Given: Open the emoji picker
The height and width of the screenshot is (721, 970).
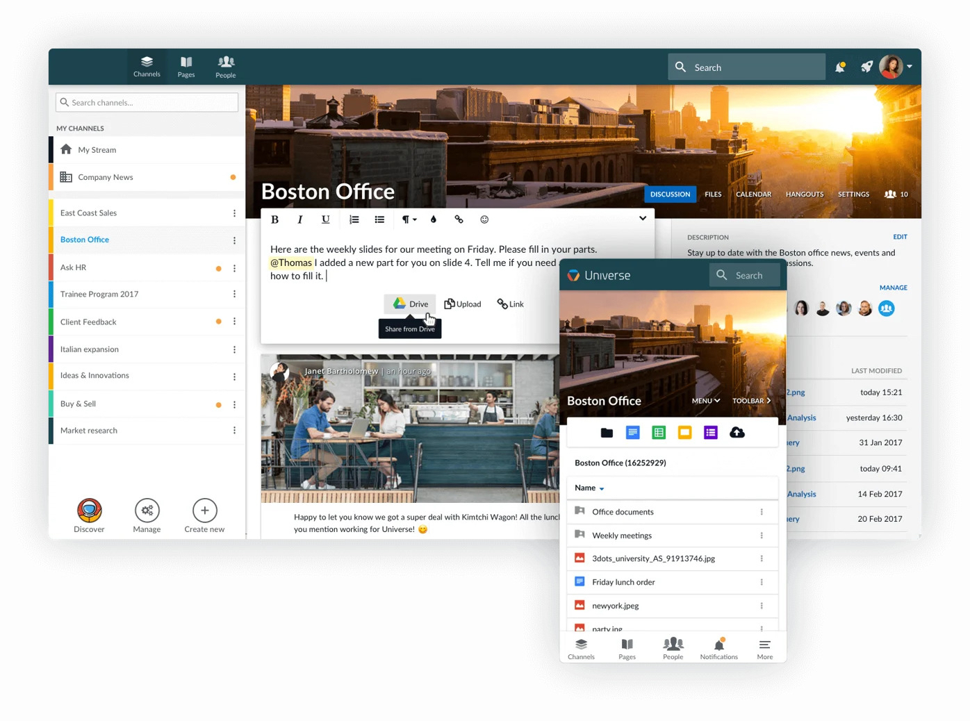Looking at the screenshot, I should [x=484, y=219].
